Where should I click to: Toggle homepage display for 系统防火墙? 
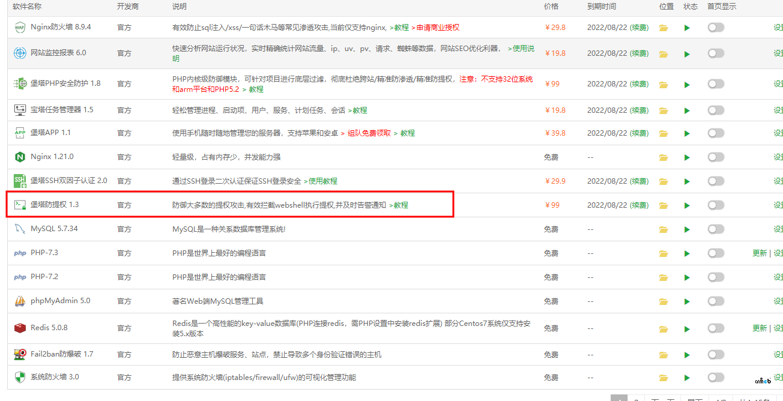click(716, 377)
